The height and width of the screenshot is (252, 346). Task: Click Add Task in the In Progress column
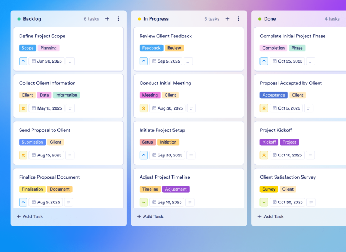point(150,216)
